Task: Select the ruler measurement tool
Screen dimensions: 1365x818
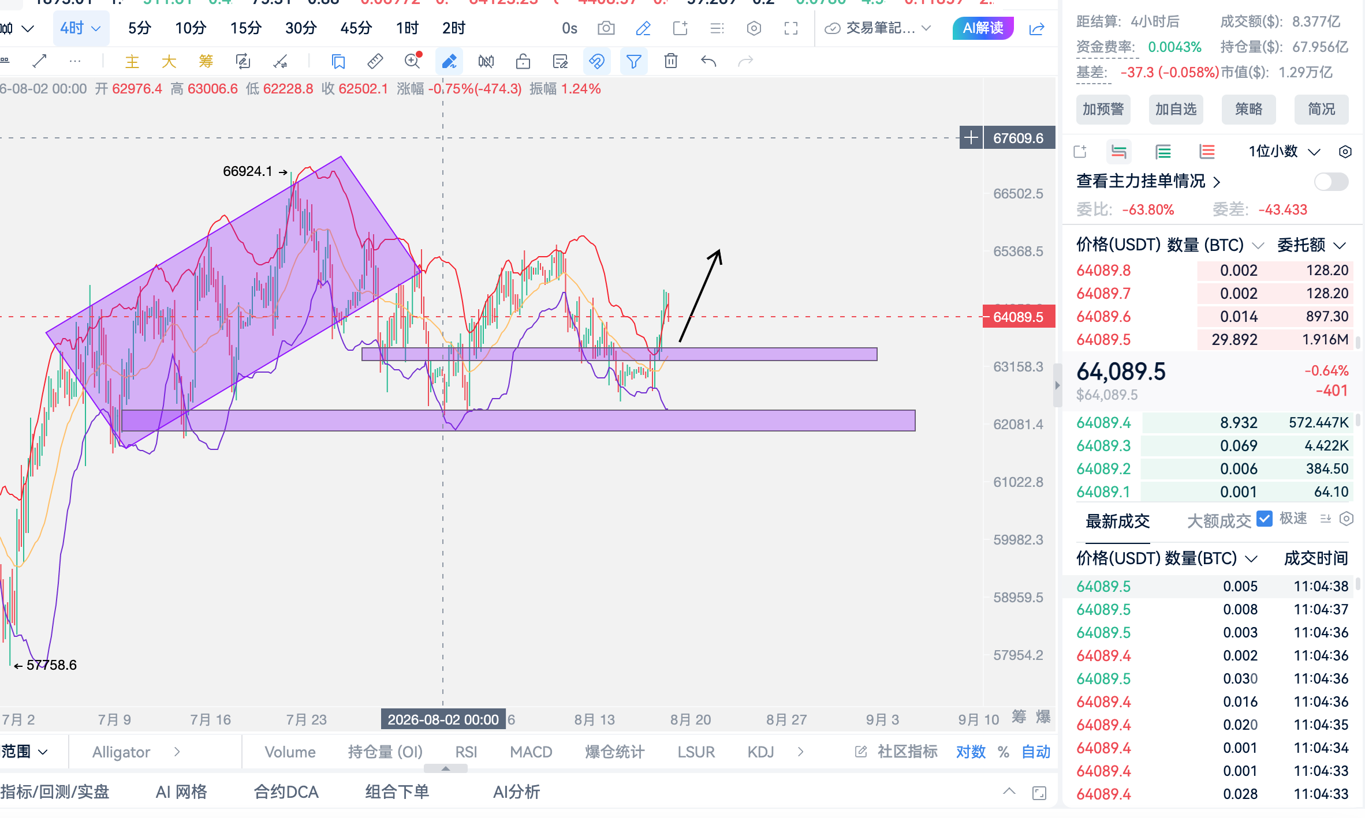Action: point(375,61)
